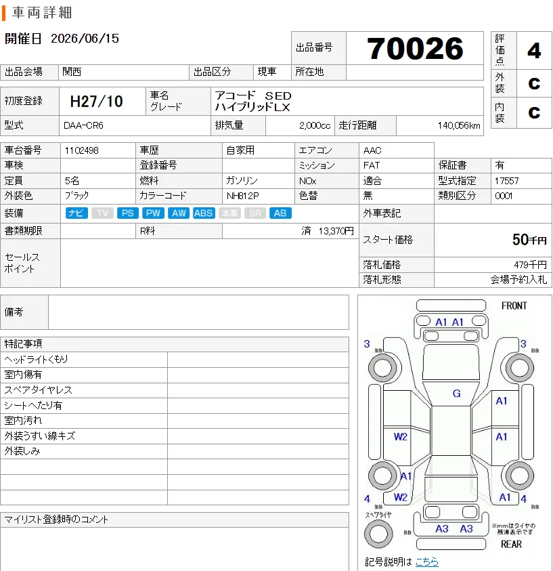
Task: Click the PW power window badge
Action: point(153,213)
